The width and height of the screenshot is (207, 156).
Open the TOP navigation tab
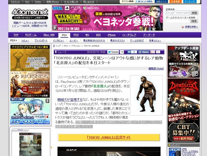pos(16,35)
